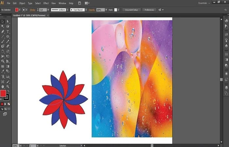The image size is (229, 147).
Task: Activate the Hand tool
Action: (3, 86)
